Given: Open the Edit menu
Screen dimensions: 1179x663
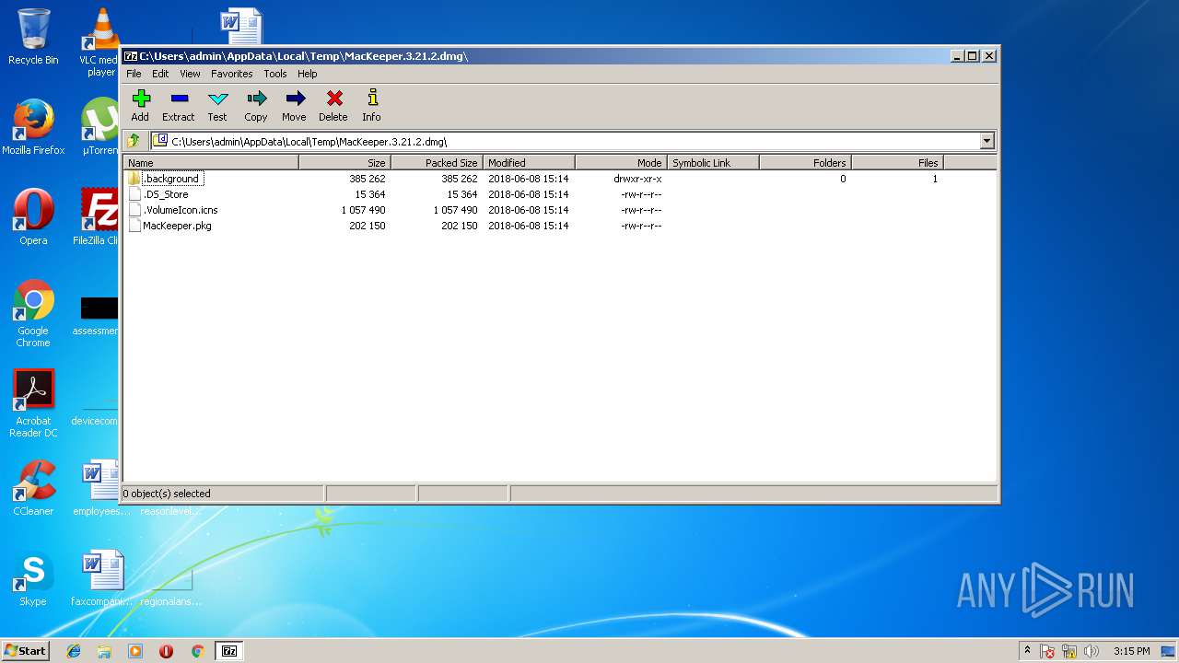Looking at the screenshot, I should (x=160, y=74).
